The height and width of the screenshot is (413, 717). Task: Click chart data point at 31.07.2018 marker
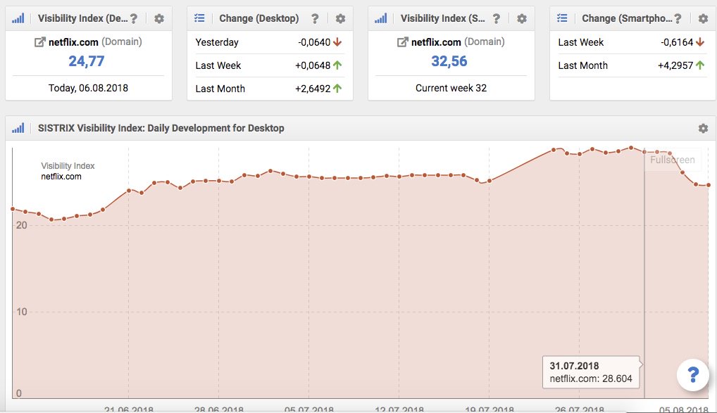644,151
